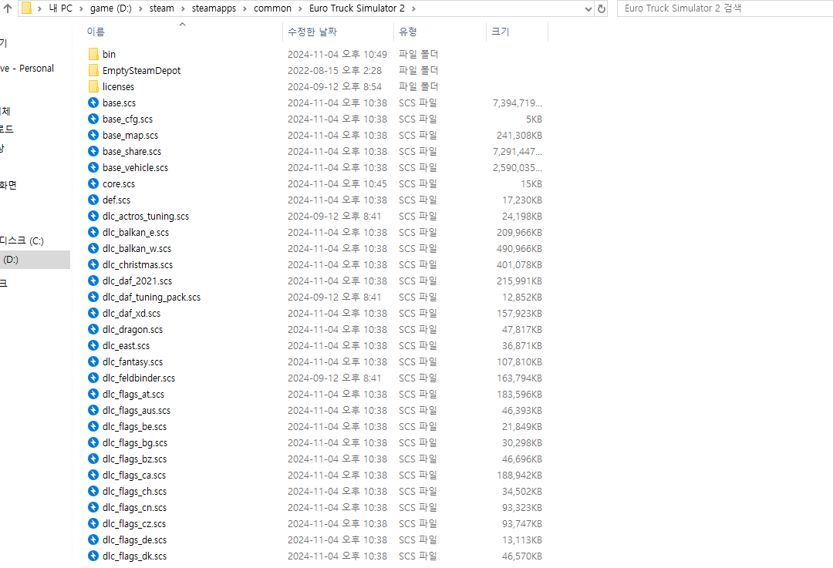Click the dlc_feldbinder.scs file icon
833x568 pixels.
tap(93, 378)
